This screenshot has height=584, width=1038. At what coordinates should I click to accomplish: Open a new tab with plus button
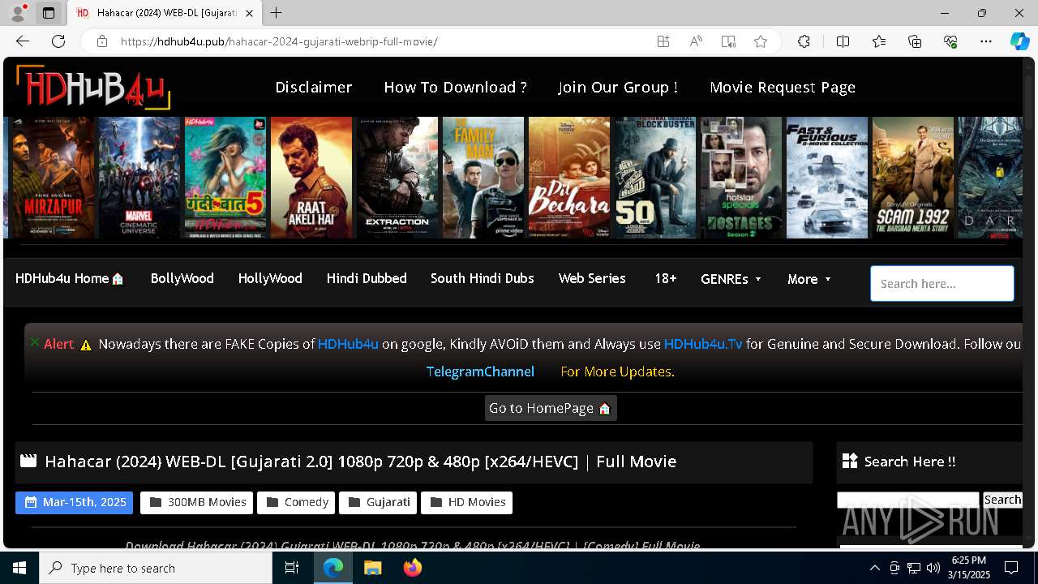(277, 13)
